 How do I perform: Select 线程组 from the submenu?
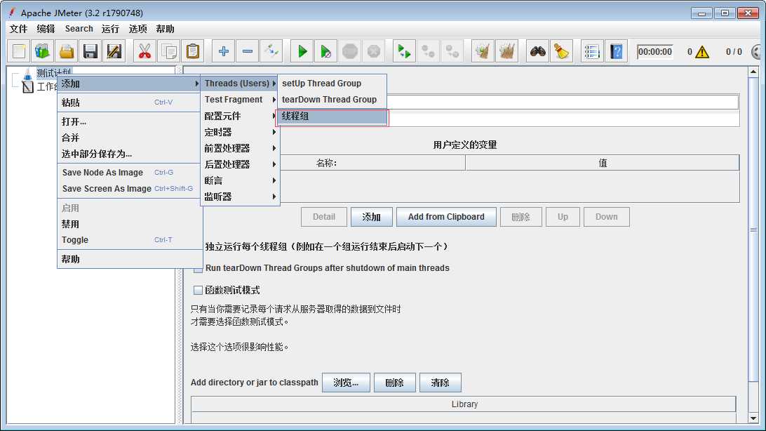332,117
